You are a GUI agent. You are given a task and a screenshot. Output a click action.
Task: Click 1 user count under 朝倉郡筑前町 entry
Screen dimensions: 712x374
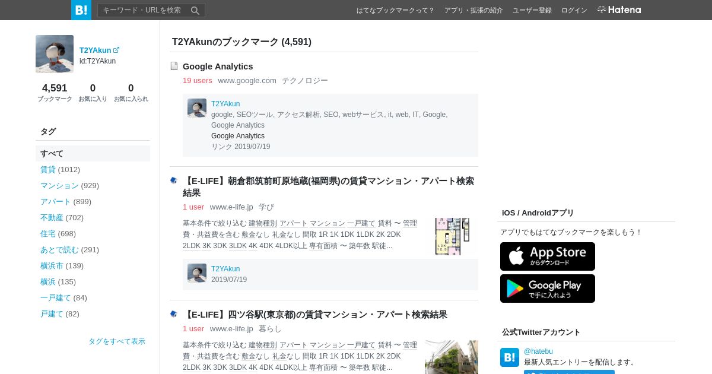coord(193,207)
